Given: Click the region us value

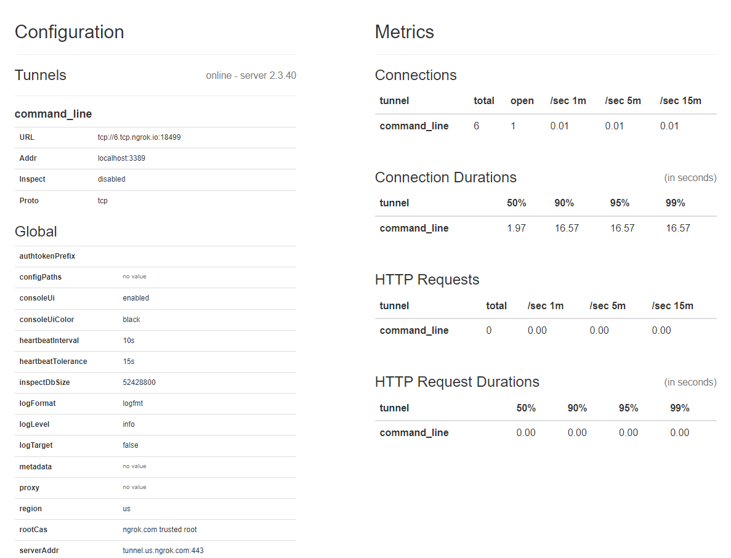Looking at the screenshot, I should (x=126, y=509).
